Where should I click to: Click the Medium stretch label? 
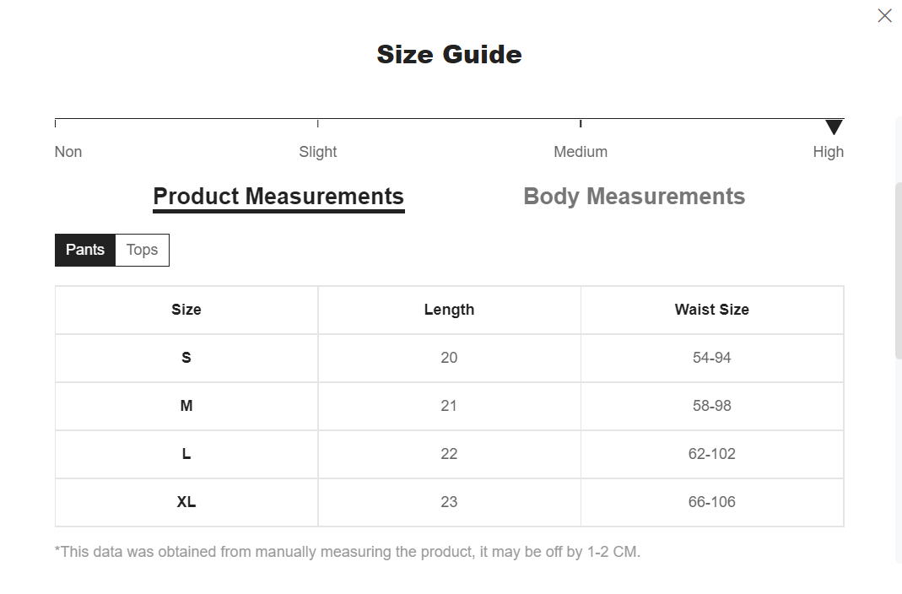point(581,152)
